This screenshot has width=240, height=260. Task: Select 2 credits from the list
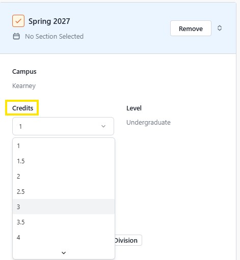tap(64, 177)
